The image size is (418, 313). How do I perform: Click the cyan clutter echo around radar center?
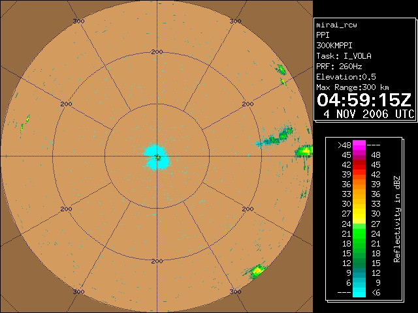pos(157,157)
